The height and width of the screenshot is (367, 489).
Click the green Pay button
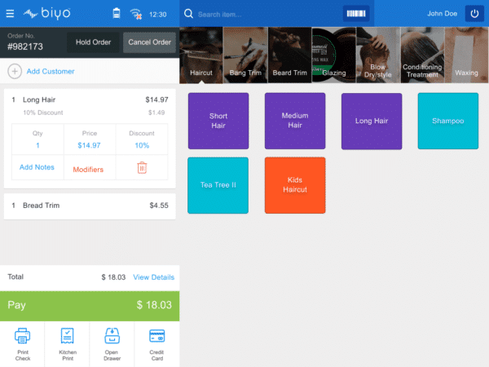(90, 305)
